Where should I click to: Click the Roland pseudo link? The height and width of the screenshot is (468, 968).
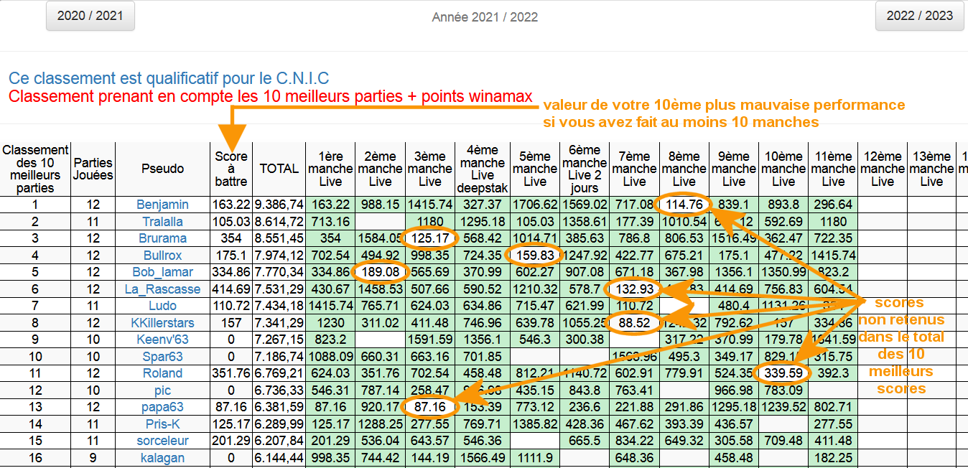(162, 373)
